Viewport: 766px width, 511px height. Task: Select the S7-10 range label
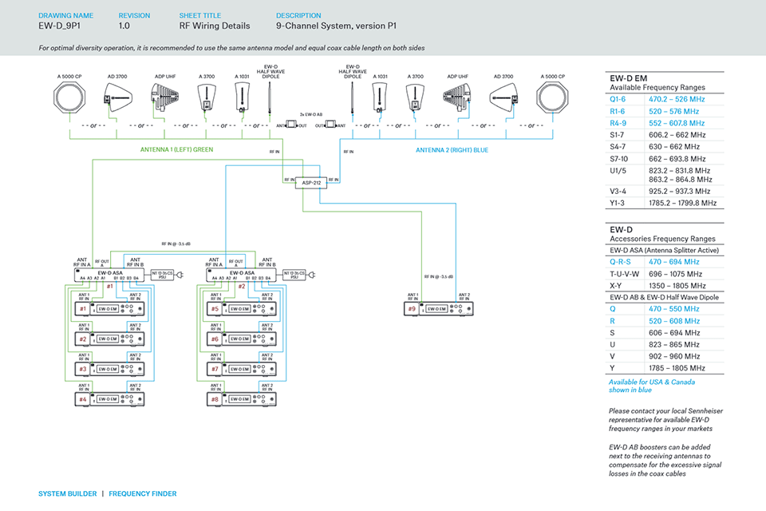point(618,159)
